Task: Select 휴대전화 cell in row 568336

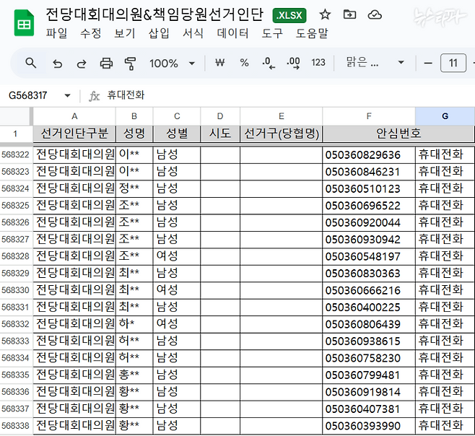Action: [x=445, y=392]
